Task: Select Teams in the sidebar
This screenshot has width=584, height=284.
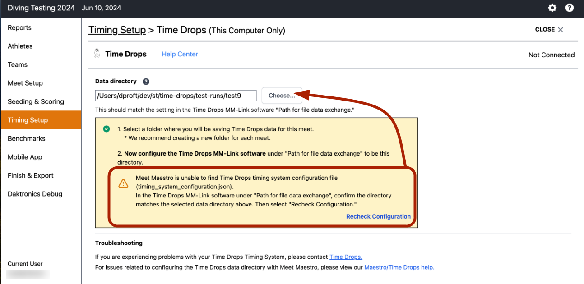Action: pyautogui.click(x=17, y=64)
